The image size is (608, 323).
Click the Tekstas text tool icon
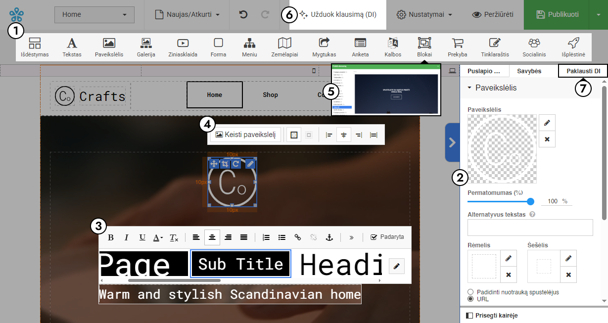72,47
